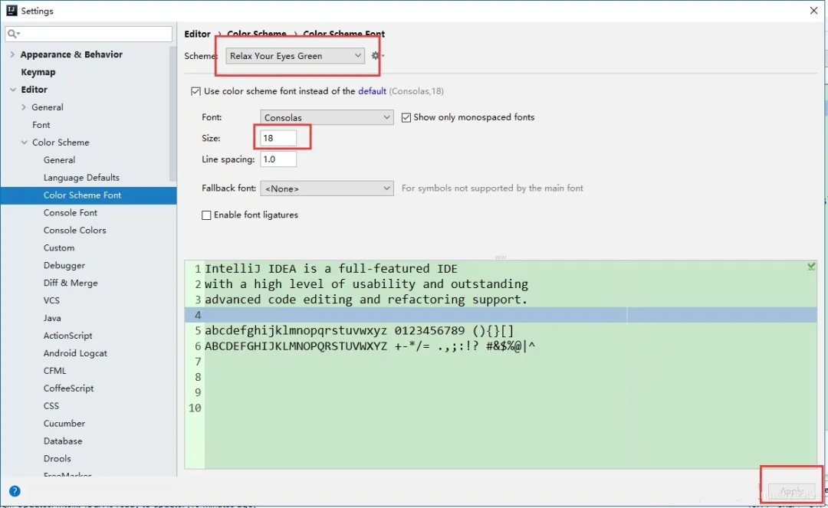Click the Line spacing input field
Screen dimensions: 828x508
[278, 159]
